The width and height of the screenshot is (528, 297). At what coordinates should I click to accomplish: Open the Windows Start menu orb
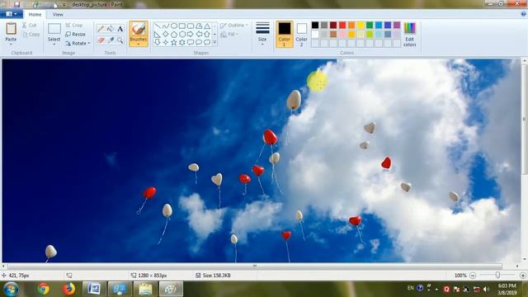click(x=11, y=289)
